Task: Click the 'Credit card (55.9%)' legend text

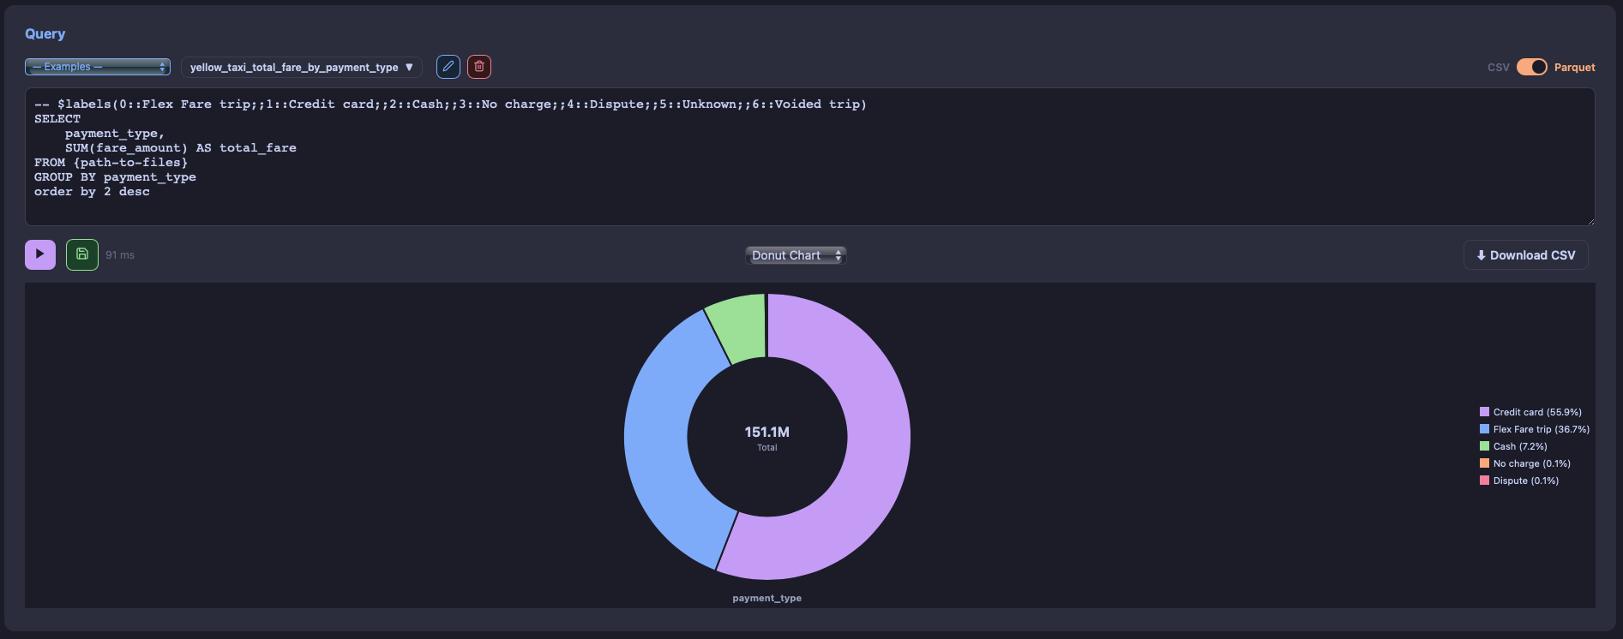Action: point(1538,412)
